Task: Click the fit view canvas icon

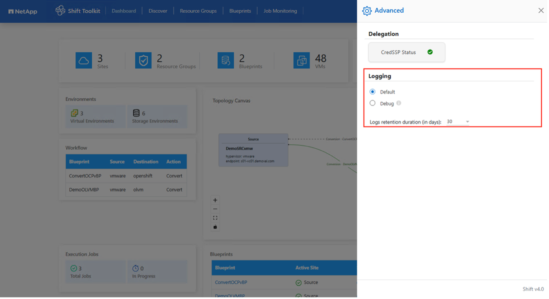Action: tap(215, 218)
